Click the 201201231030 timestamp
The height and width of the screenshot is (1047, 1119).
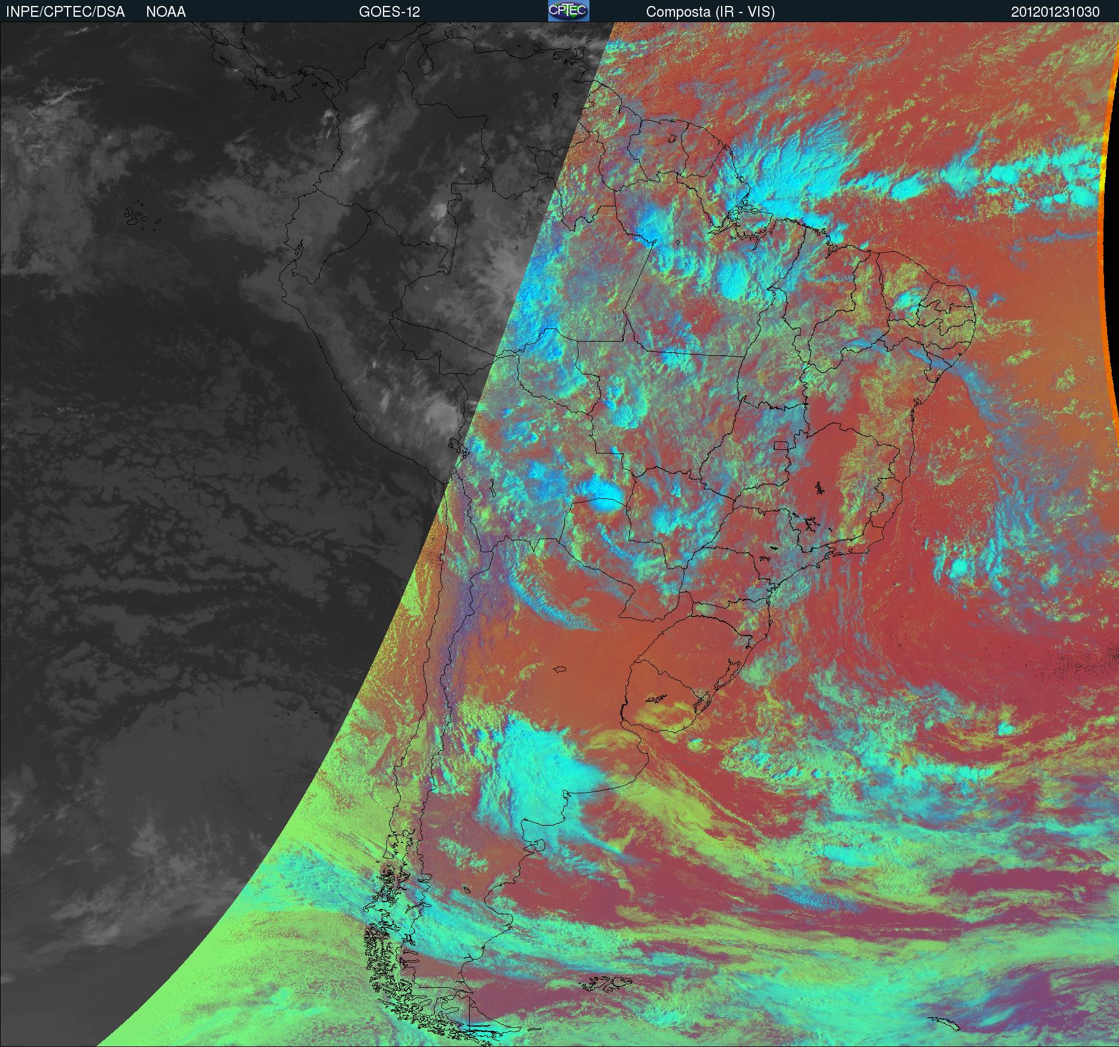point(1056,12)
